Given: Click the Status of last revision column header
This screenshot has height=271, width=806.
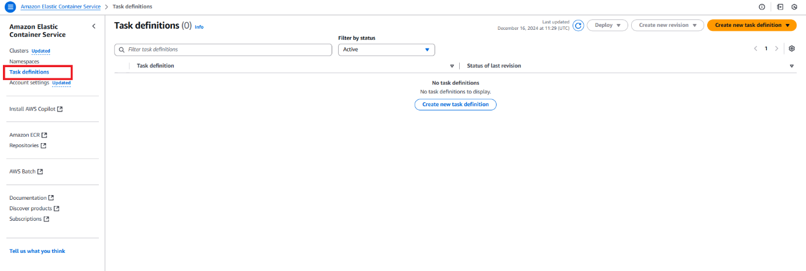Looking at the screenshot, I should click(494, 66).
